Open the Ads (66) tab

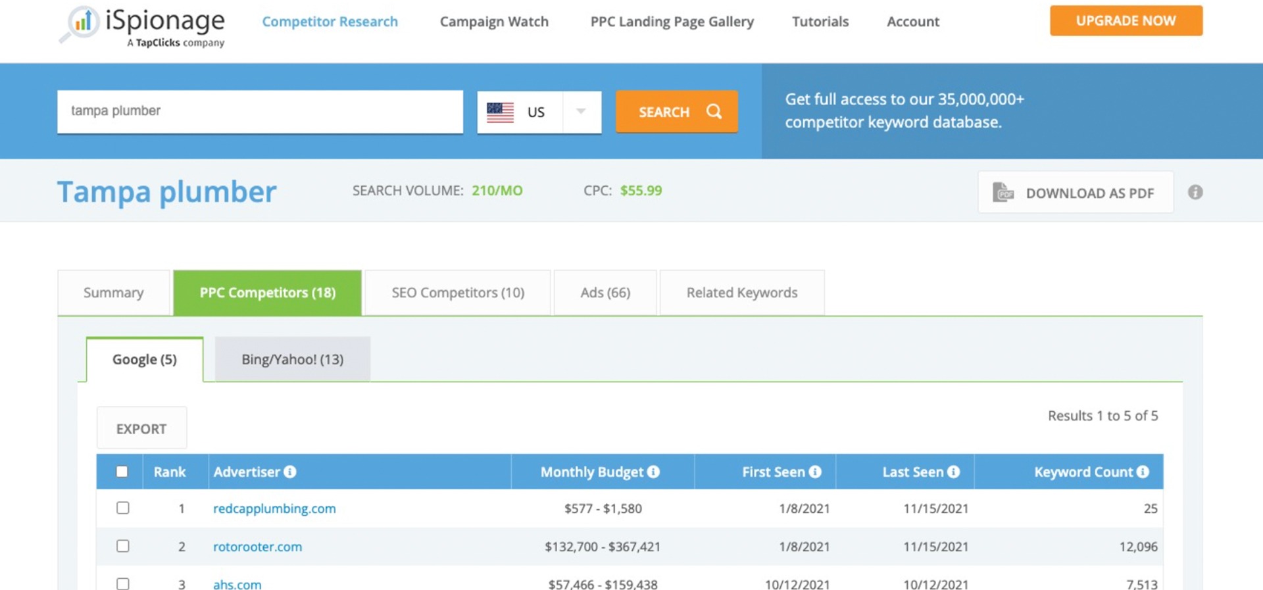605,293
